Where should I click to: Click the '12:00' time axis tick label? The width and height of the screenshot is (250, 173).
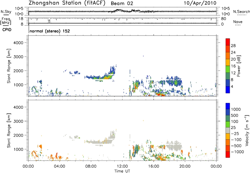[122, 166]
